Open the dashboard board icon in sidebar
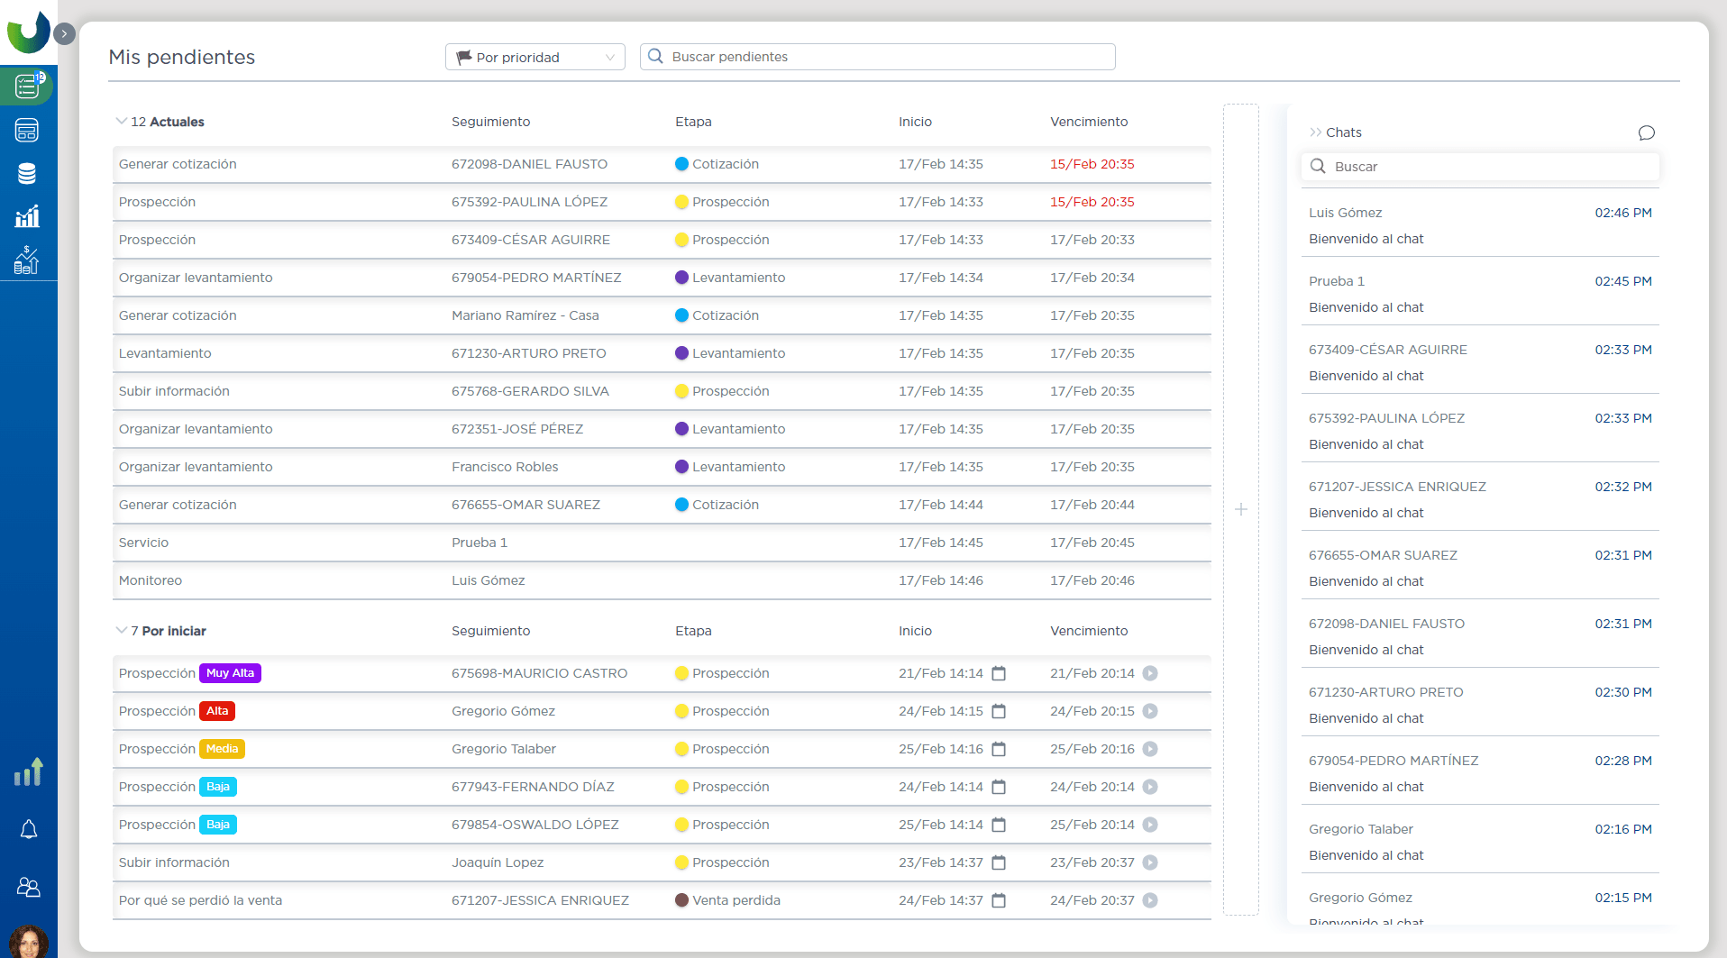The height and width of the screenshot is (958, 1727). [27, 131]
